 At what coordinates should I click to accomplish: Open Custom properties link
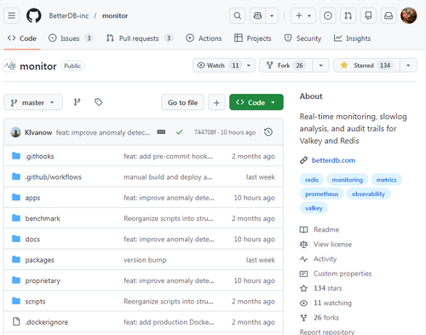click(x=343, y=274)
